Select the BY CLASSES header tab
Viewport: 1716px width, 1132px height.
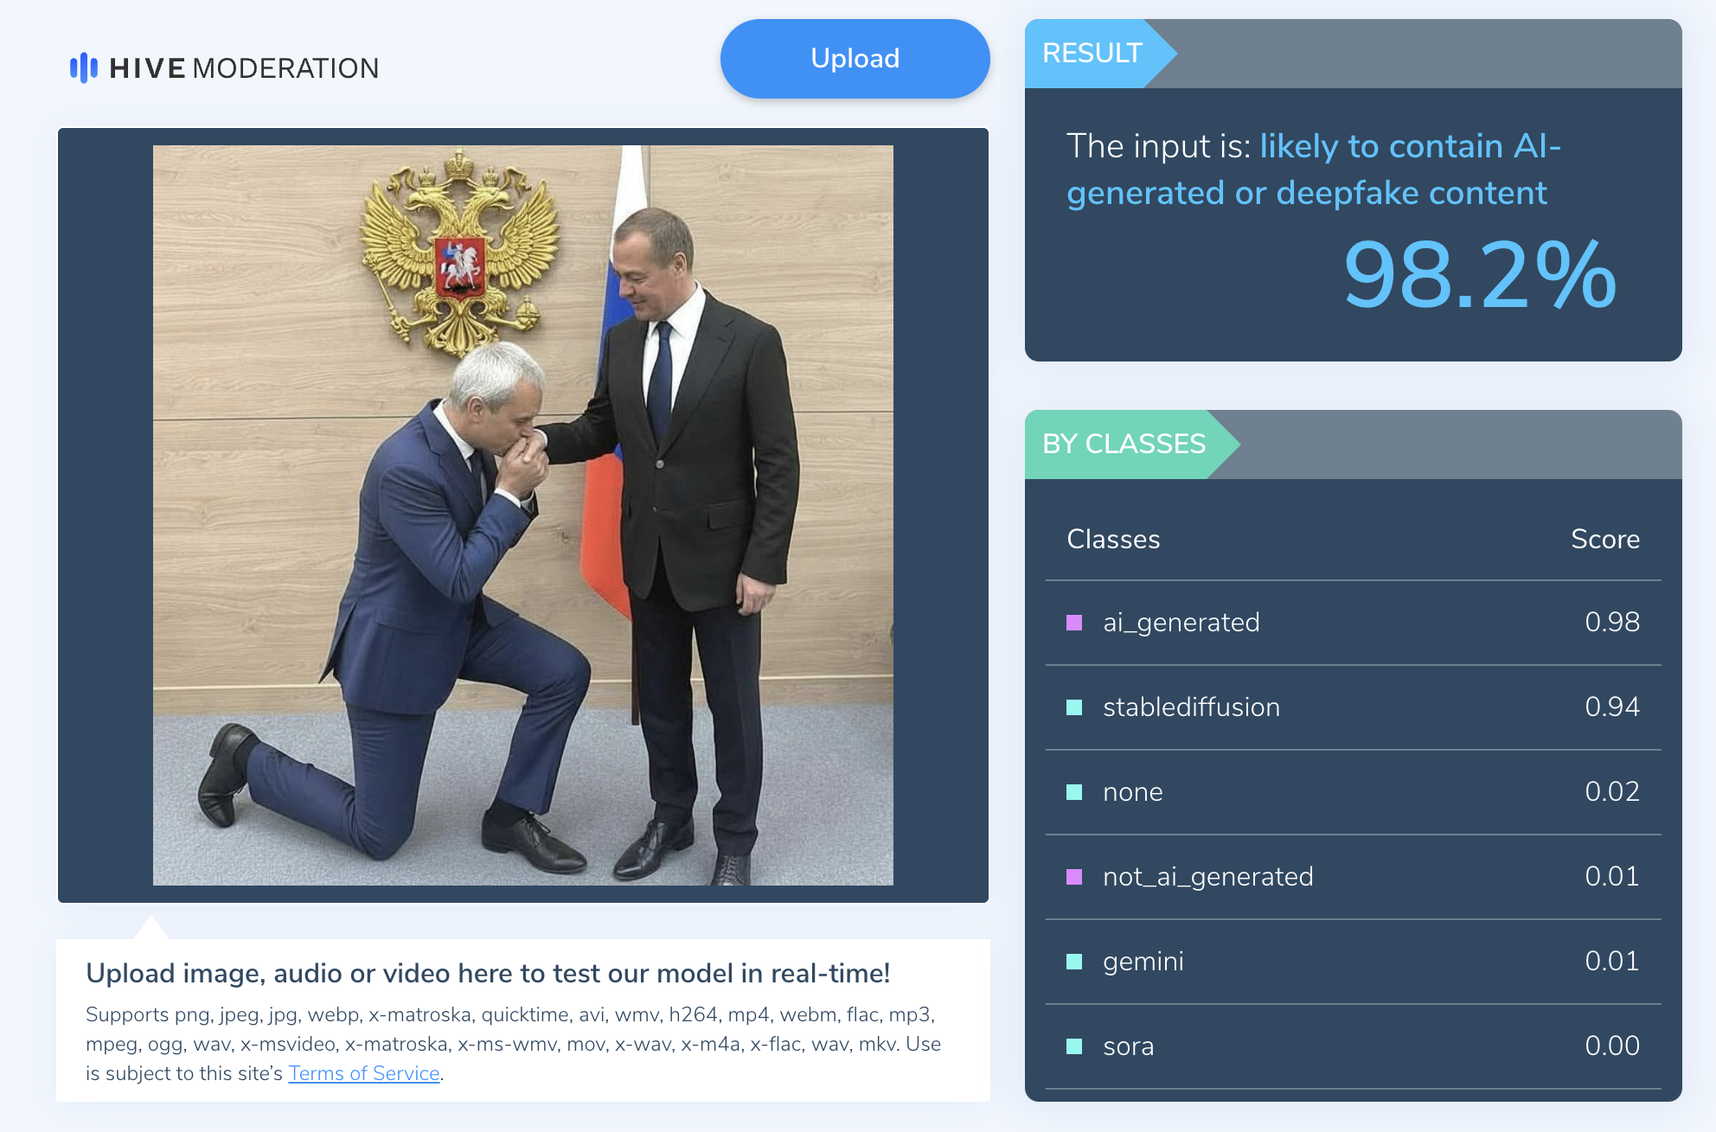click(x=1124, y=444)
